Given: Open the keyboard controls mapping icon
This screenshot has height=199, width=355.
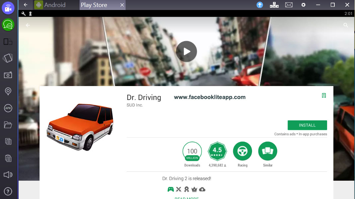Looking at the screenshot, I should tap(274, 5).
